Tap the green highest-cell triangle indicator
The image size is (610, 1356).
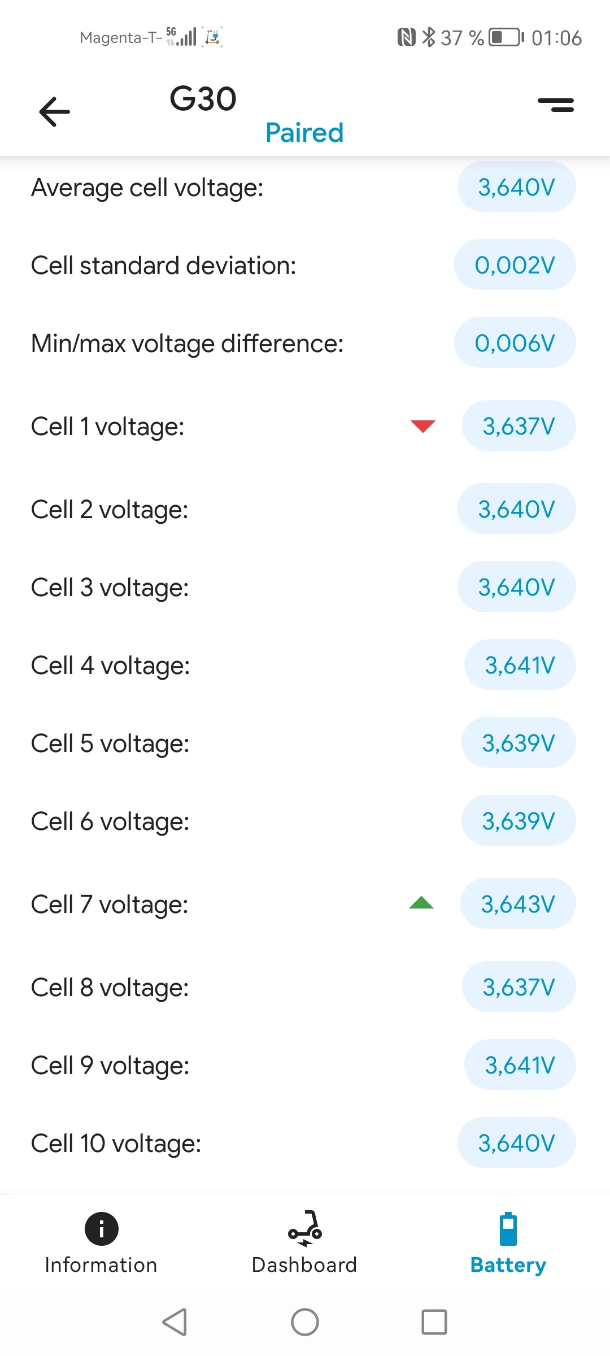(x=421, y=903)
